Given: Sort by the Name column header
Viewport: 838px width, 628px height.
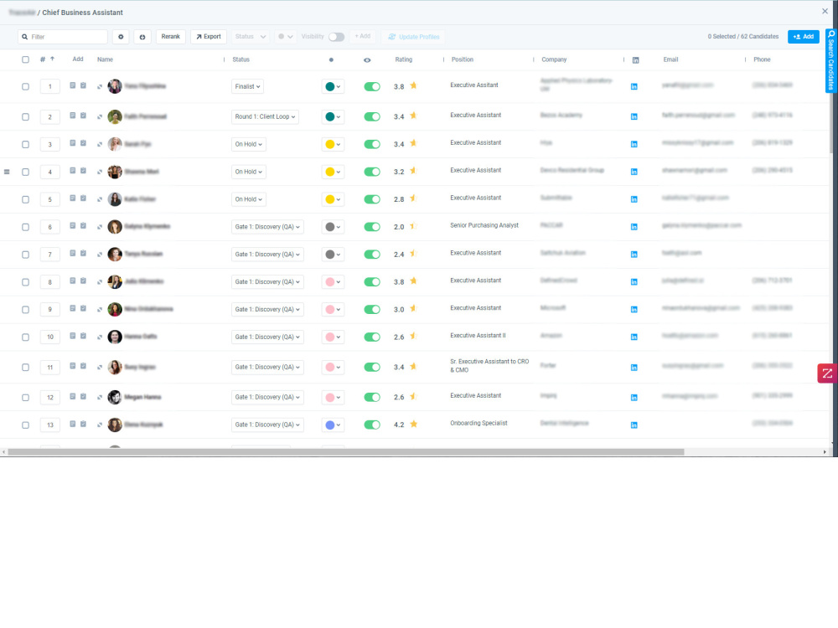Looking at the screenshot, I should pyautogui.click(x=105, y=59).
